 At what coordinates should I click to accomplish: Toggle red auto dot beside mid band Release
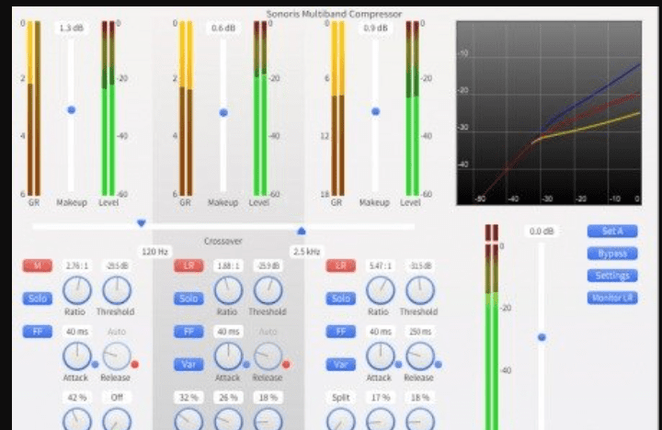click(286, 364)
